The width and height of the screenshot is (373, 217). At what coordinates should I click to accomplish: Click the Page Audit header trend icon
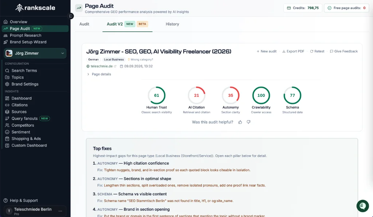(79, 8)
